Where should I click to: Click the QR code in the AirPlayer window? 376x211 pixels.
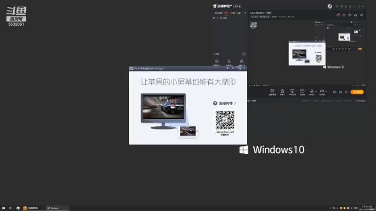[225, 120]
